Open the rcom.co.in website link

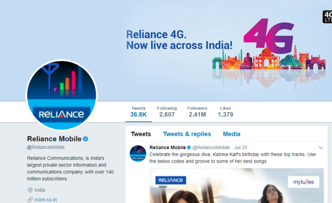[x=46, y=200]
